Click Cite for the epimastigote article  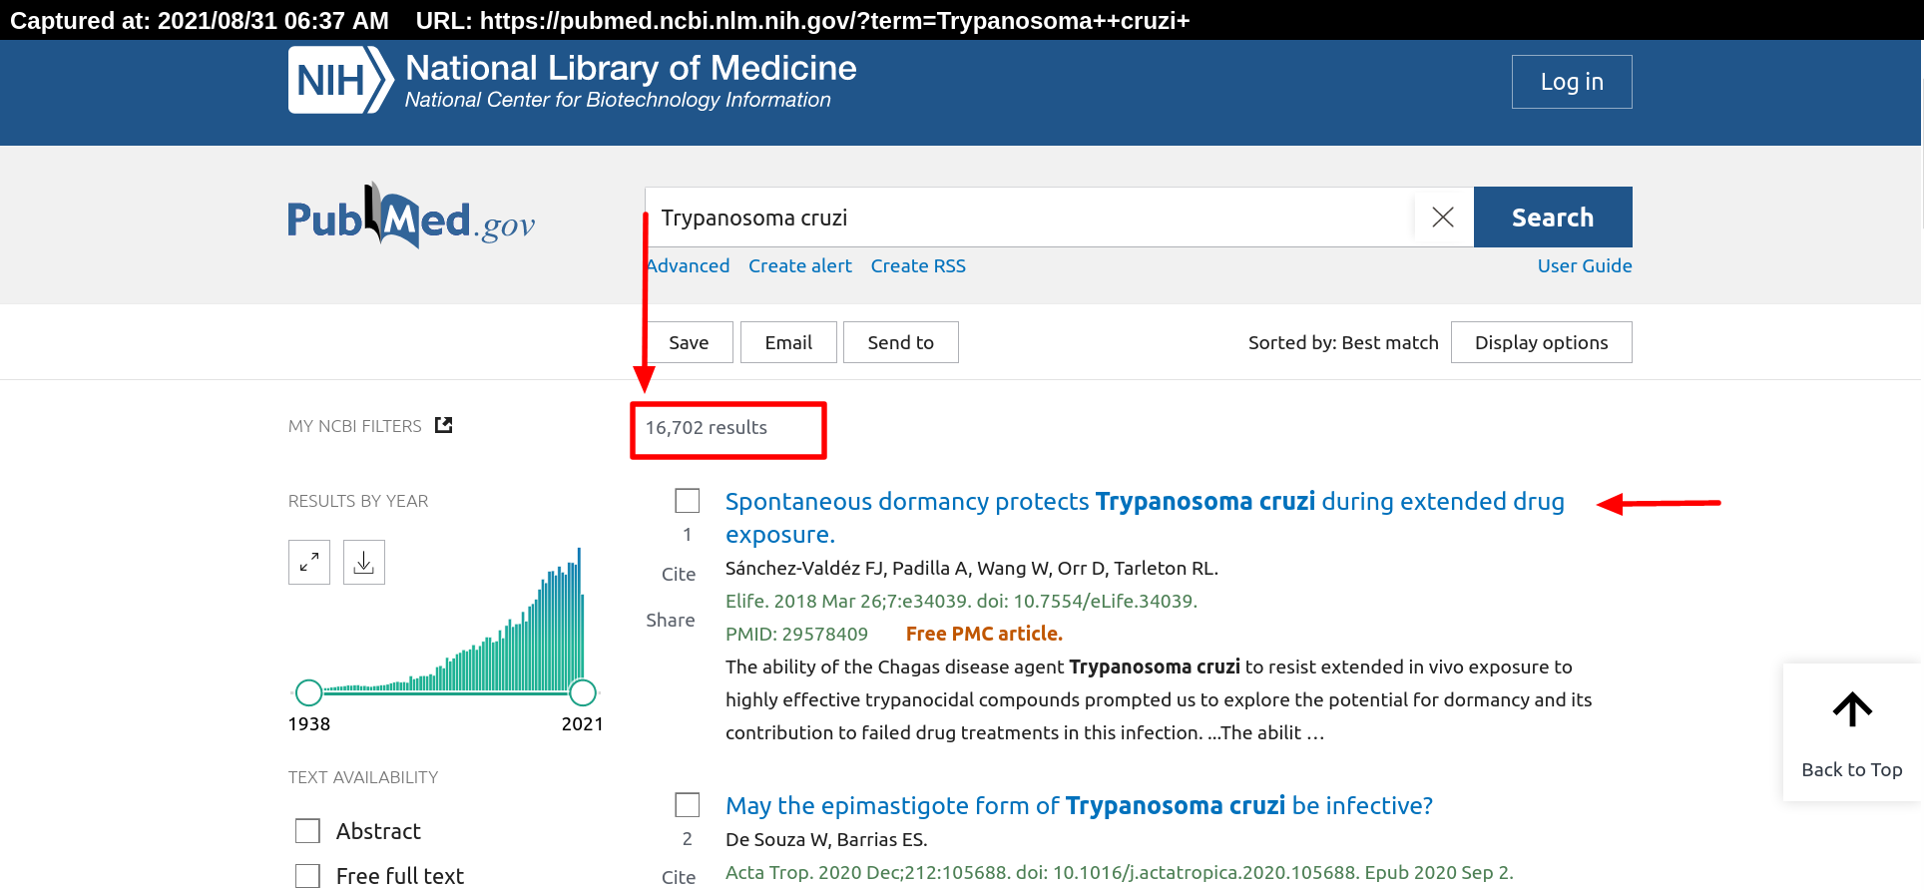tap(679, 877)
